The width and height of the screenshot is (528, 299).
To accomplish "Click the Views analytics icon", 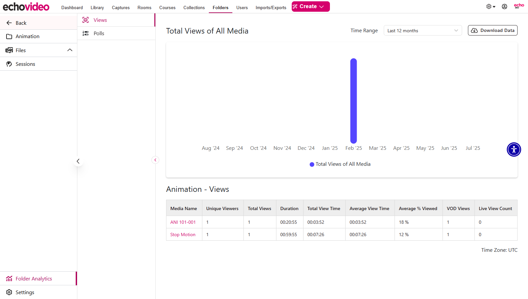I will tap(85, 20).
